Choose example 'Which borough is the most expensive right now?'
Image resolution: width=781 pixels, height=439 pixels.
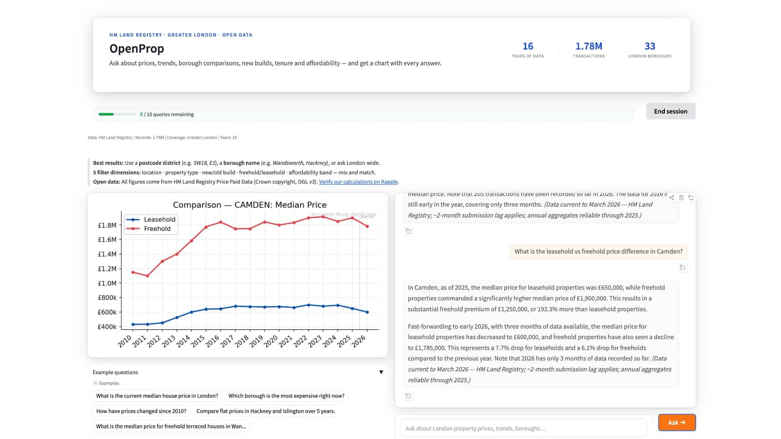[x=287, y=396]
